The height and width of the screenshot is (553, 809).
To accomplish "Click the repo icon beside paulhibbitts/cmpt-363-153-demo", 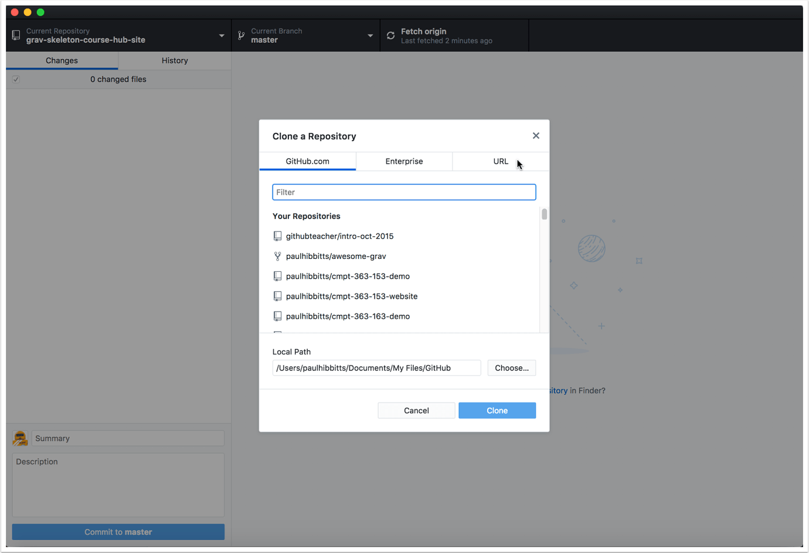I will click(x=277, y=276).
